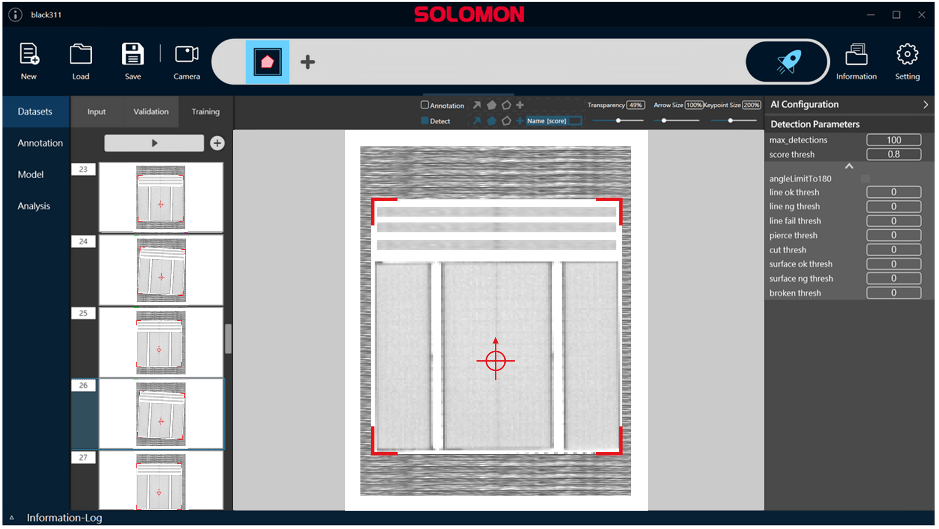The image size is (939, 529).
Task: Select the red pentagon tool tile
Action: [x=267, y=62]
